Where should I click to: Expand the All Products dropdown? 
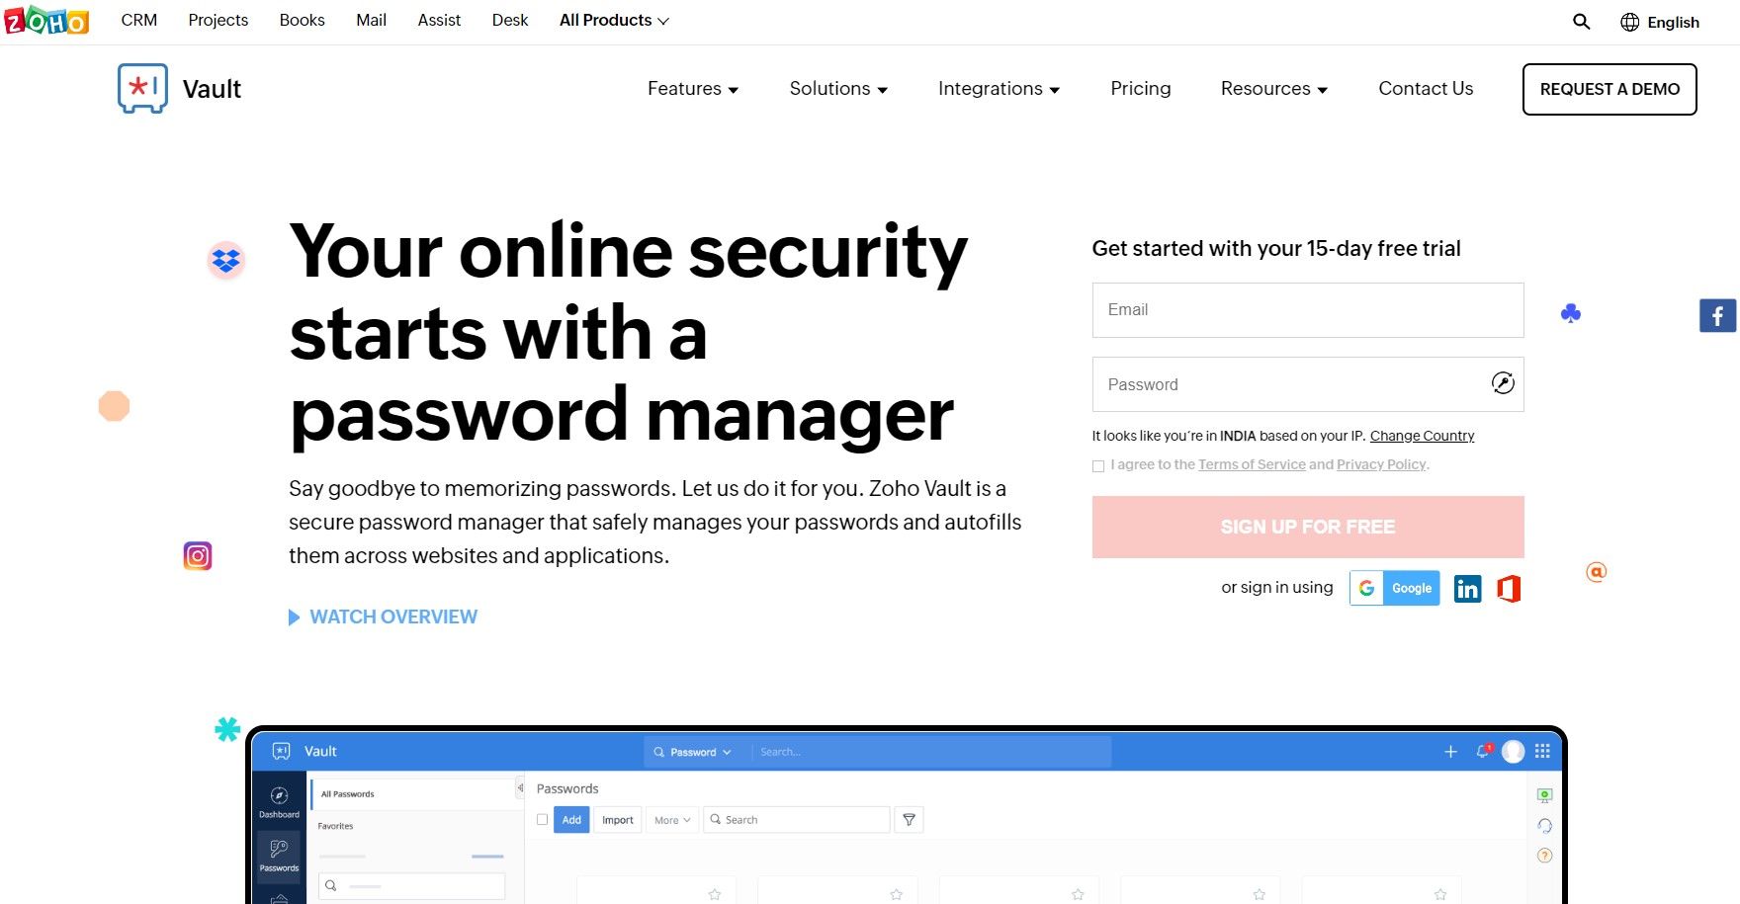pyautogui.click(x=614, y=20)
